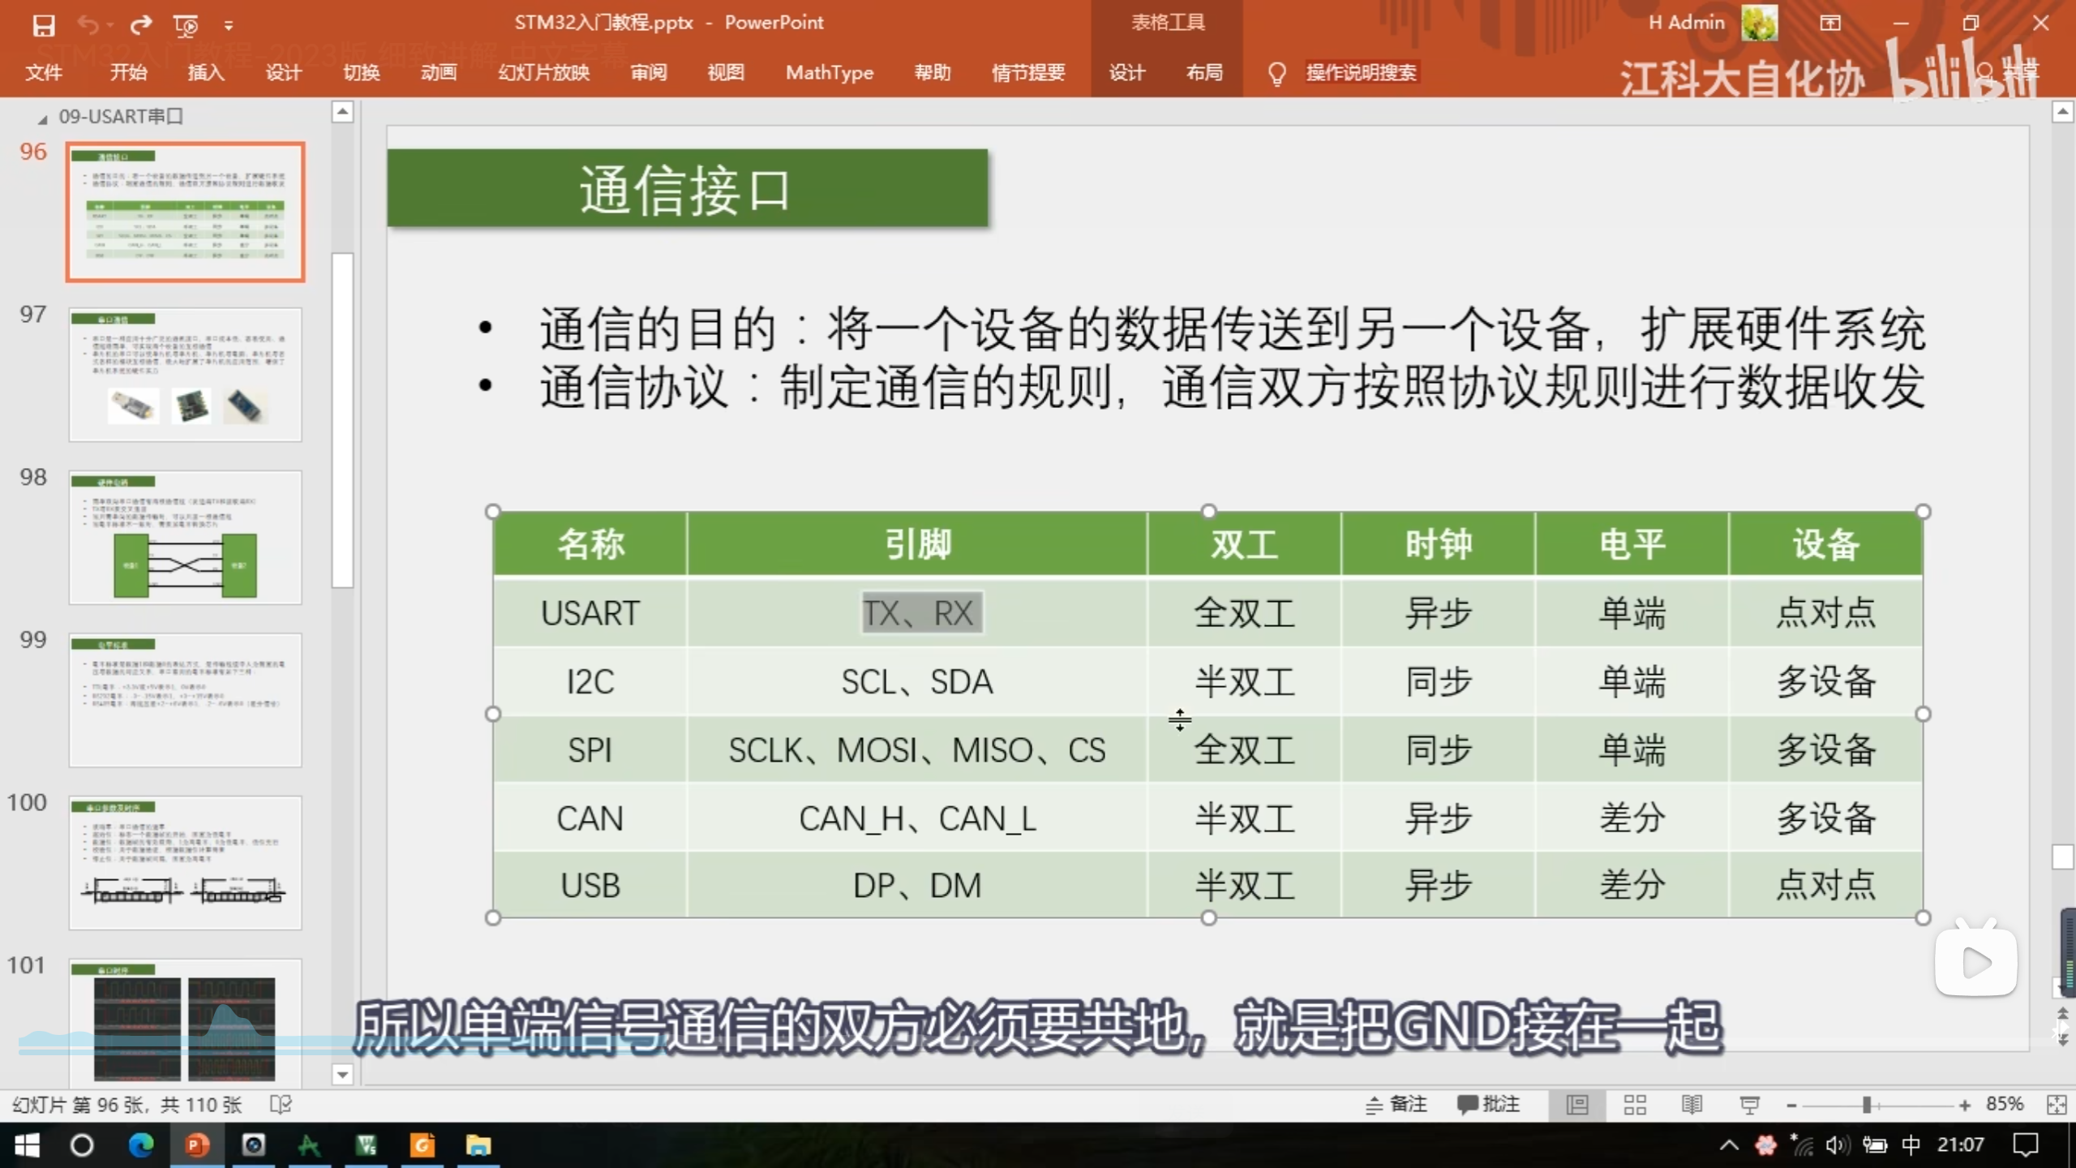Open Customize Quick Access Toolbar dropdown

tap(229, 26)
